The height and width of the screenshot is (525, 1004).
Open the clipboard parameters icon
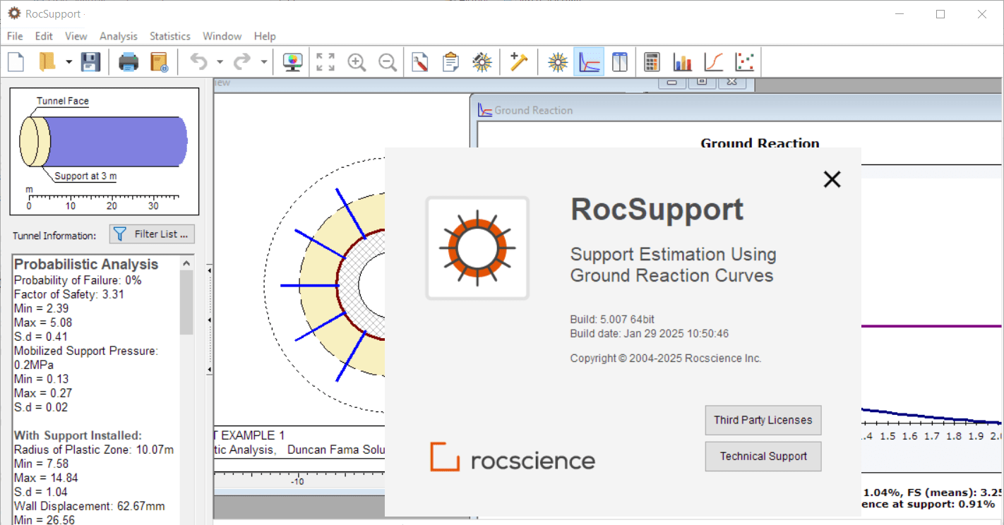(450, 62)
